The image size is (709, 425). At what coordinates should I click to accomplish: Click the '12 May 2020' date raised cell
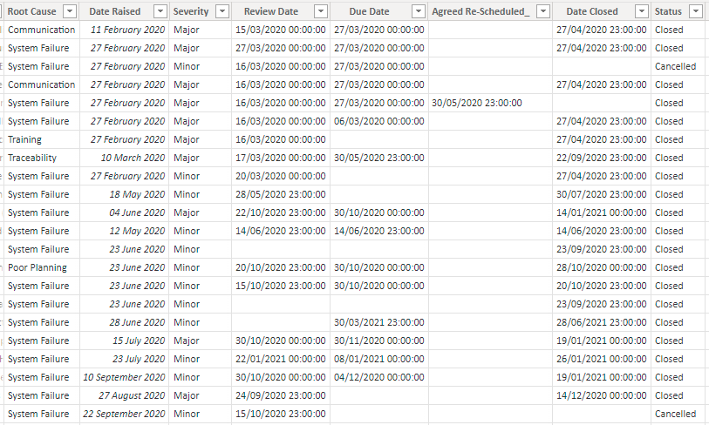125,231
